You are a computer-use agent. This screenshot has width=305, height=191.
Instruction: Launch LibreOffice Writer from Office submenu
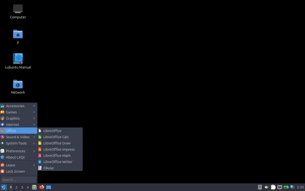[x=58, y=162]
